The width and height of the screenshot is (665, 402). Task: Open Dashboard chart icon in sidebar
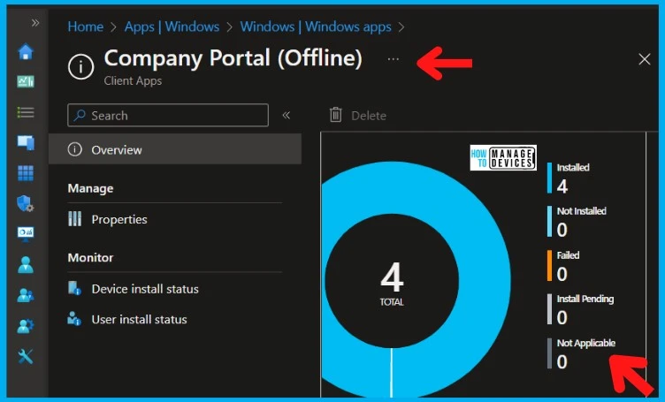pos(26,81)
